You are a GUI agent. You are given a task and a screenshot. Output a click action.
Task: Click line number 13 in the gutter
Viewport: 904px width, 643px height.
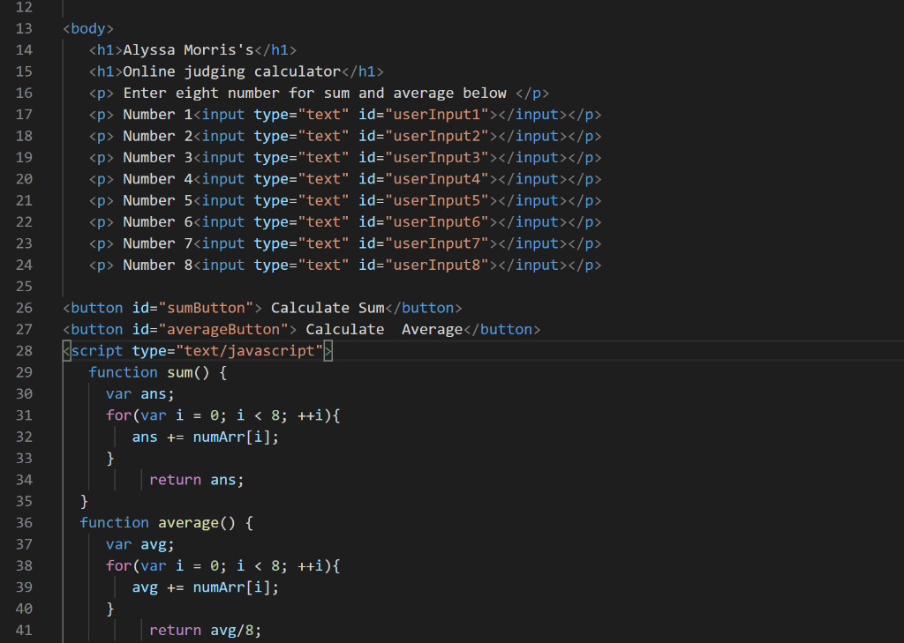point(24,27)
